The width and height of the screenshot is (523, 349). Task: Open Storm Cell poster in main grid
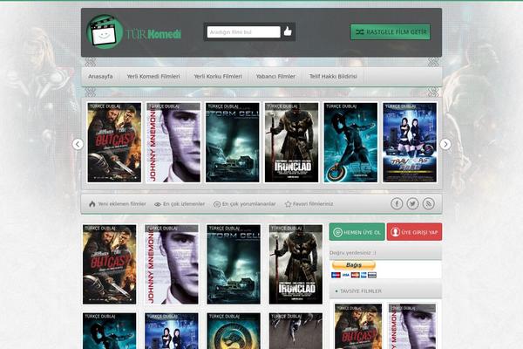pyautogui.click(x=234, y=264)
